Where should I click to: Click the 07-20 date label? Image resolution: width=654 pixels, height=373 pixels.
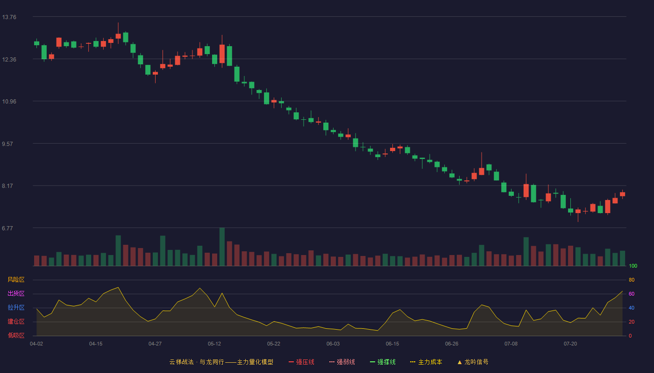(570, 344)
